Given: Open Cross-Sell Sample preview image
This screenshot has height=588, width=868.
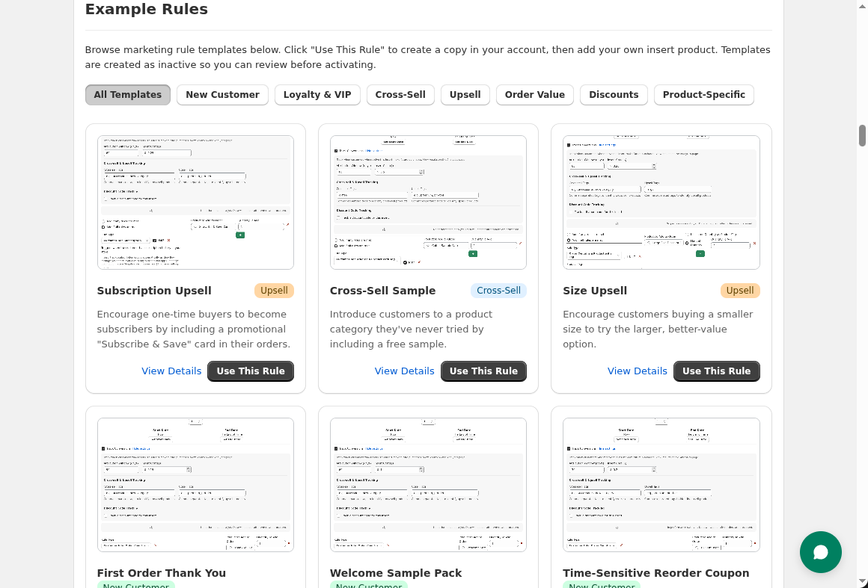Looking at the screenshot, I should (x=428, y=202).
